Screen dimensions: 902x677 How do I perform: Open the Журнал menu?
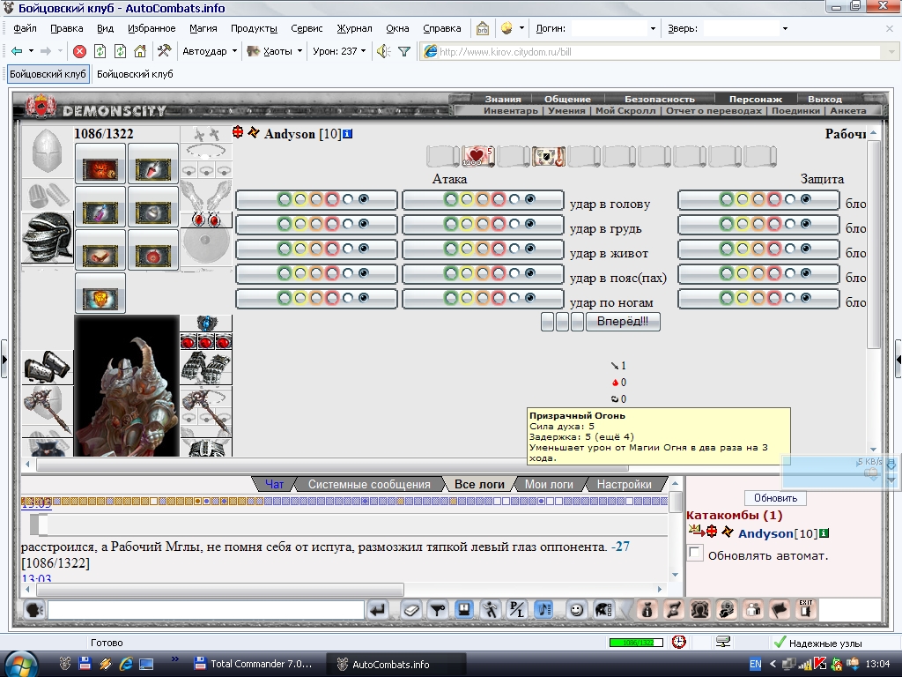(354, 28)
